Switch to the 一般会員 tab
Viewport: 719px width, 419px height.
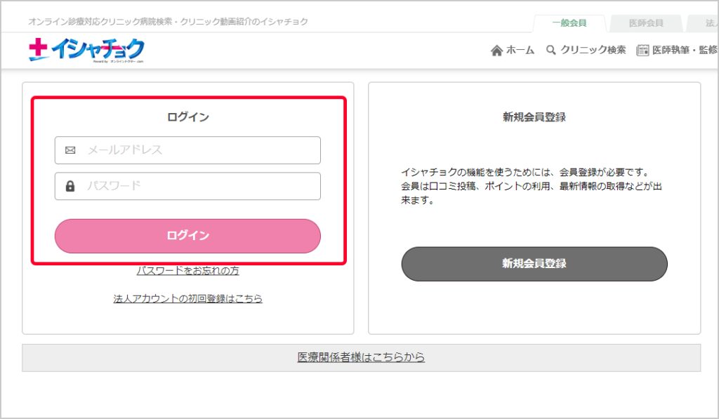(x=569, y=23)
